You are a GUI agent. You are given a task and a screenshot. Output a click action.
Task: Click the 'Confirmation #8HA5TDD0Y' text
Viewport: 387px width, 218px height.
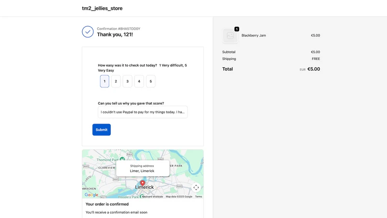(x=119, y=29)
